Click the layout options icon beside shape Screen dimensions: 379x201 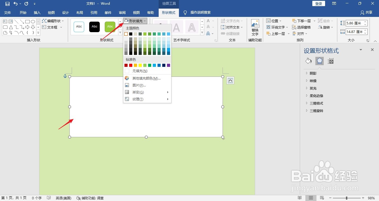coord(230,80)
